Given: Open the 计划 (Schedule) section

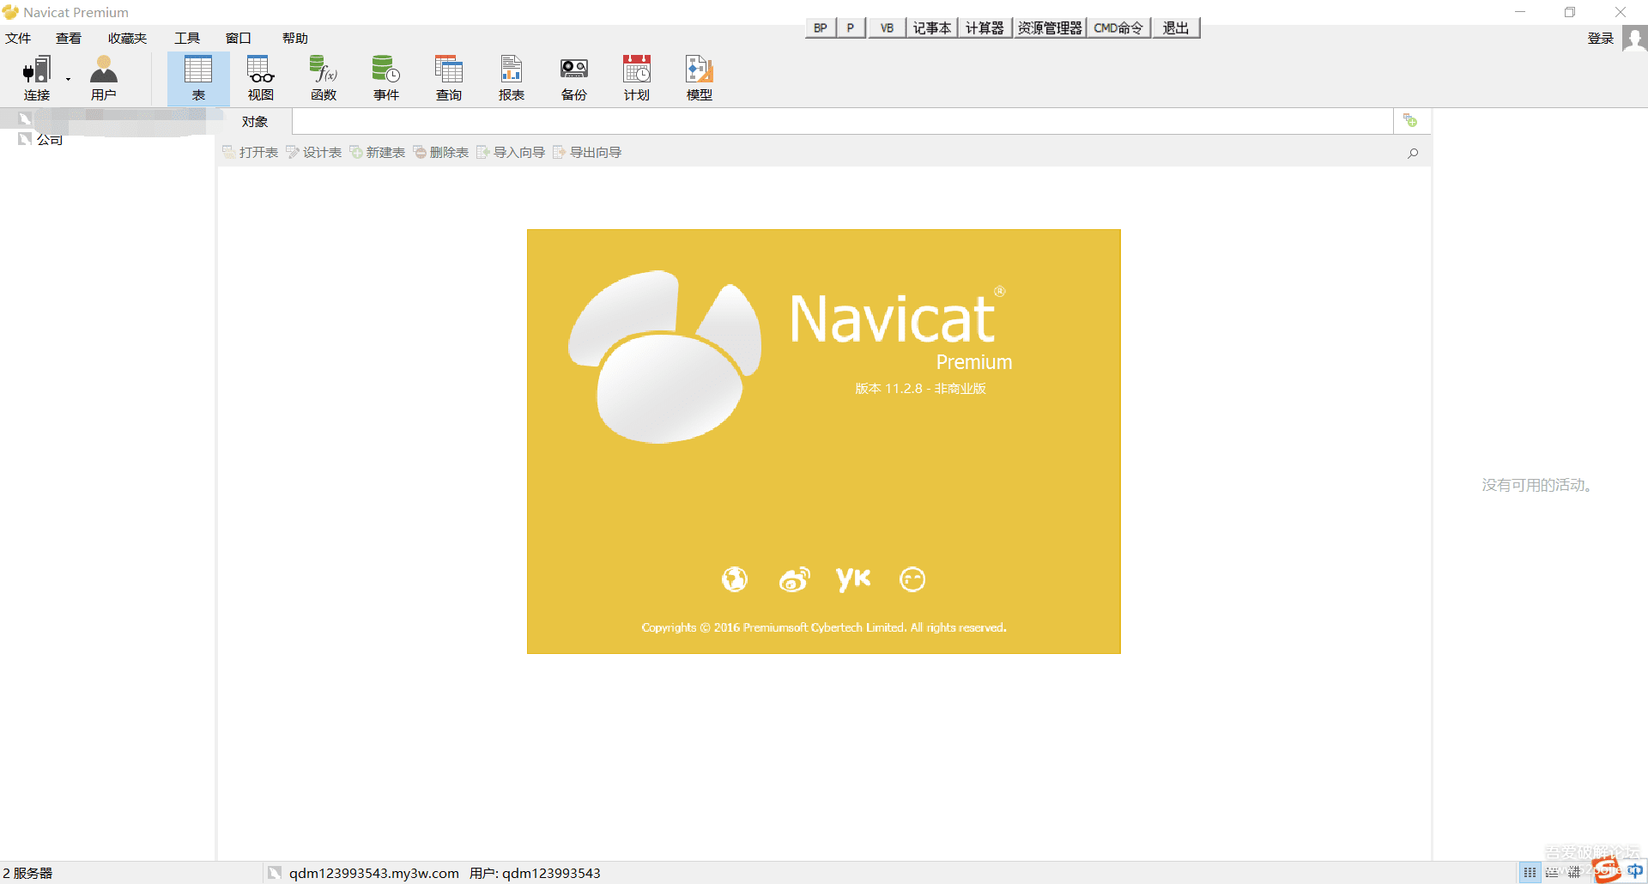Looking at the screenshot, I should coord(637,78).
